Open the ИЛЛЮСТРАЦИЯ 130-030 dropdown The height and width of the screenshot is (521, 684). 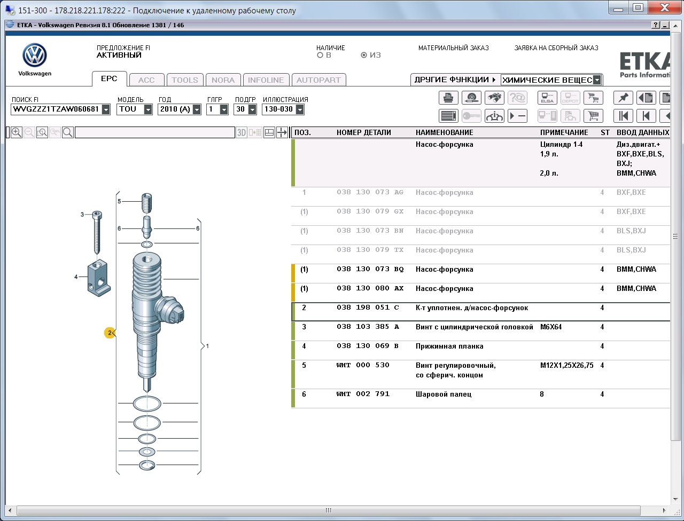click(x=300, y=109)
